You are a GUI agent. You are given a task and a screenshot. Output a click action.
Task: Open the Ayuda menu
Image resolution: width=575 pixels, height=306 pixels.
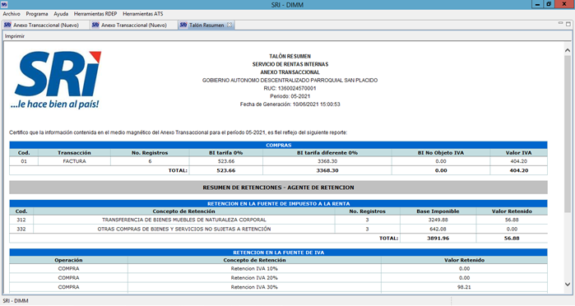tap(61, 14)
